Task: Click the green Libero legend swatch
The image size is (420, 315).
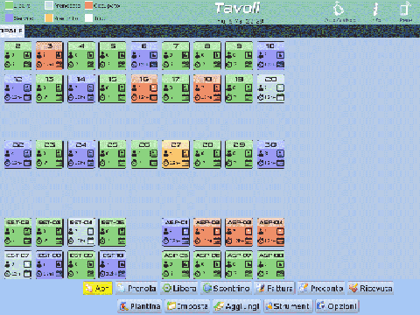Action: (x=9, y=5)
